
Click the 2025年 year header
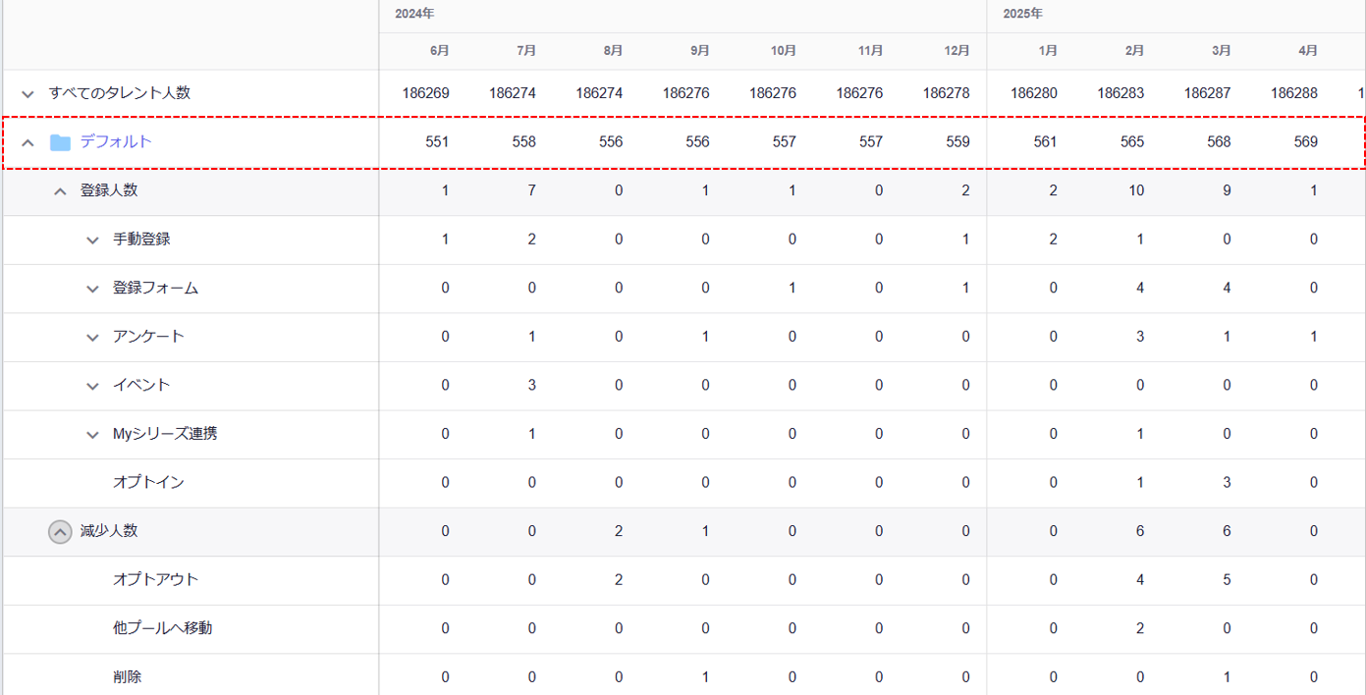point(1022,15)
